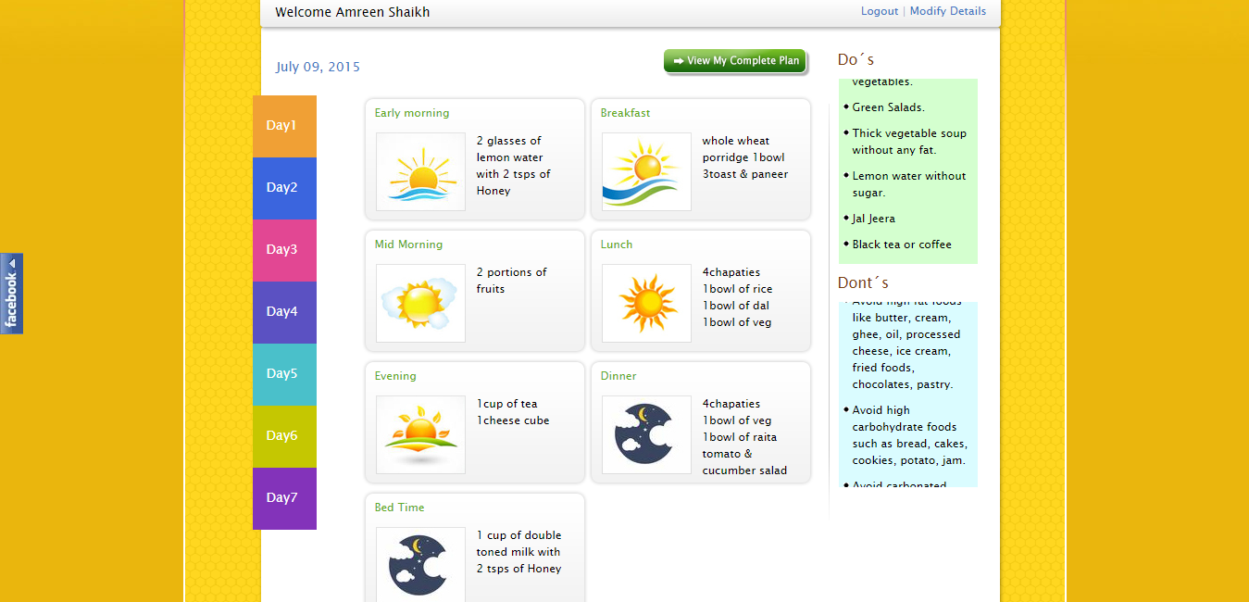Show the Day5 meal plan
The height and width of the screenshot is (602, 1249).
(283, 374)
